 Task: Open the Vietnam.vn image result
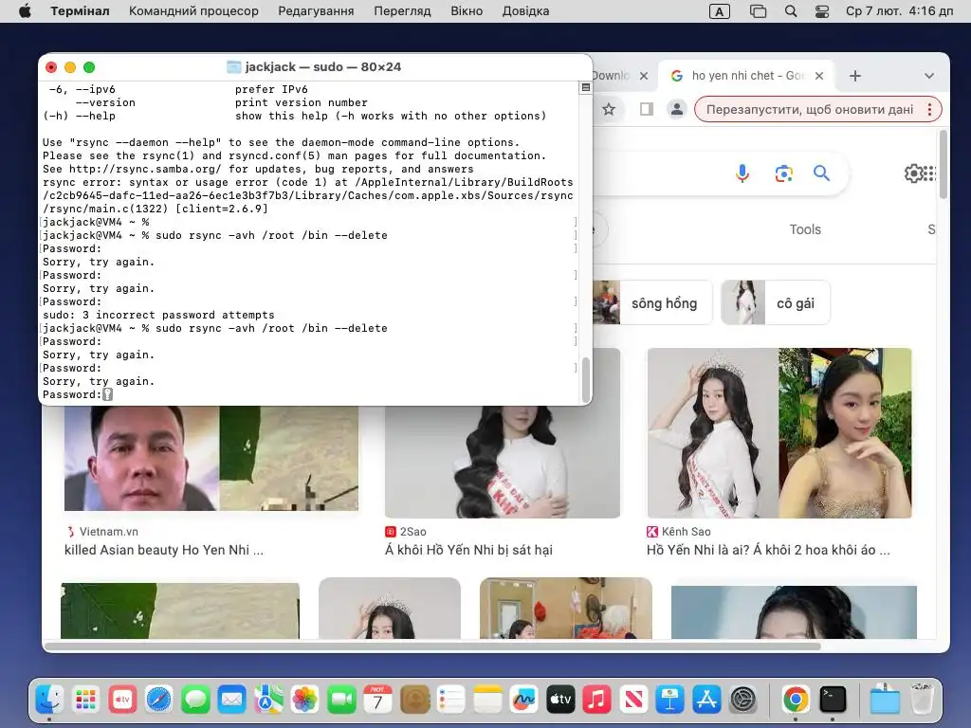point(211,458)
